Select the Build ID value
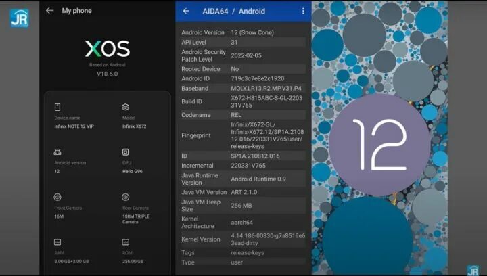The height and width of the screenshot is (276, 487). click(x=266, y=101)
